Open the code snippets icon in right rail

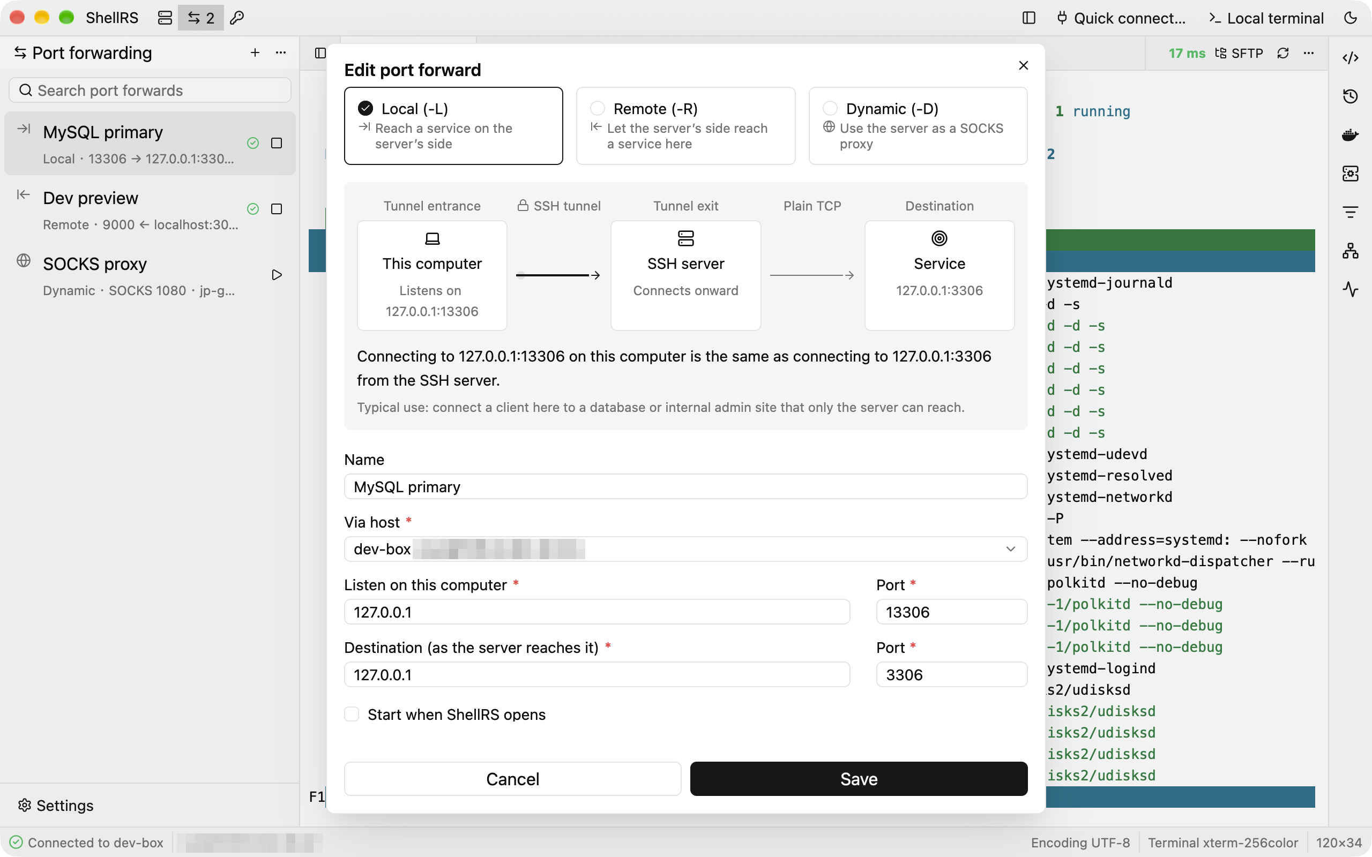pos(1351,58)
